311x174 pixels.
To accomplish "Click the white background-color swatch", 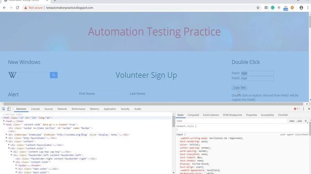I will (205, 174).
